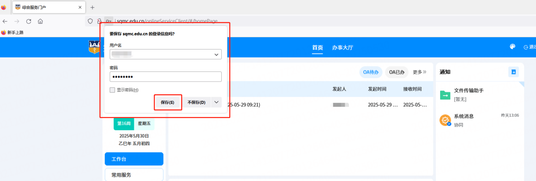Click the theme palette icon in header
Screen dimensions: 536x181
point(512,47)
